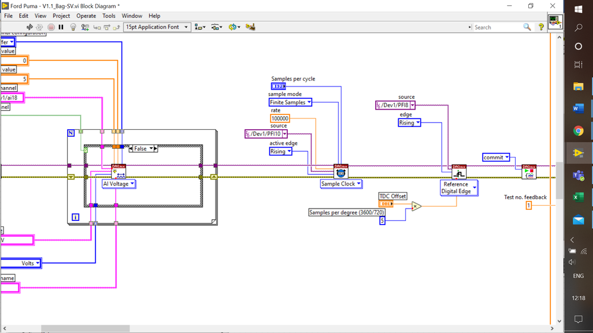593x333 pixels.
Task: Click the vertical scrollbar up arrow
Action: pyautogui.click(x=559, y=37)
